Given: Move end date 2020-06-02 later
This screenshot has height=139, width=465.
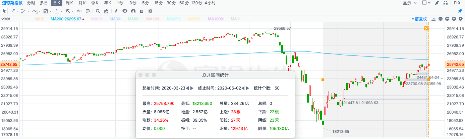Looking at the screenshot, I should coord(247,88).
